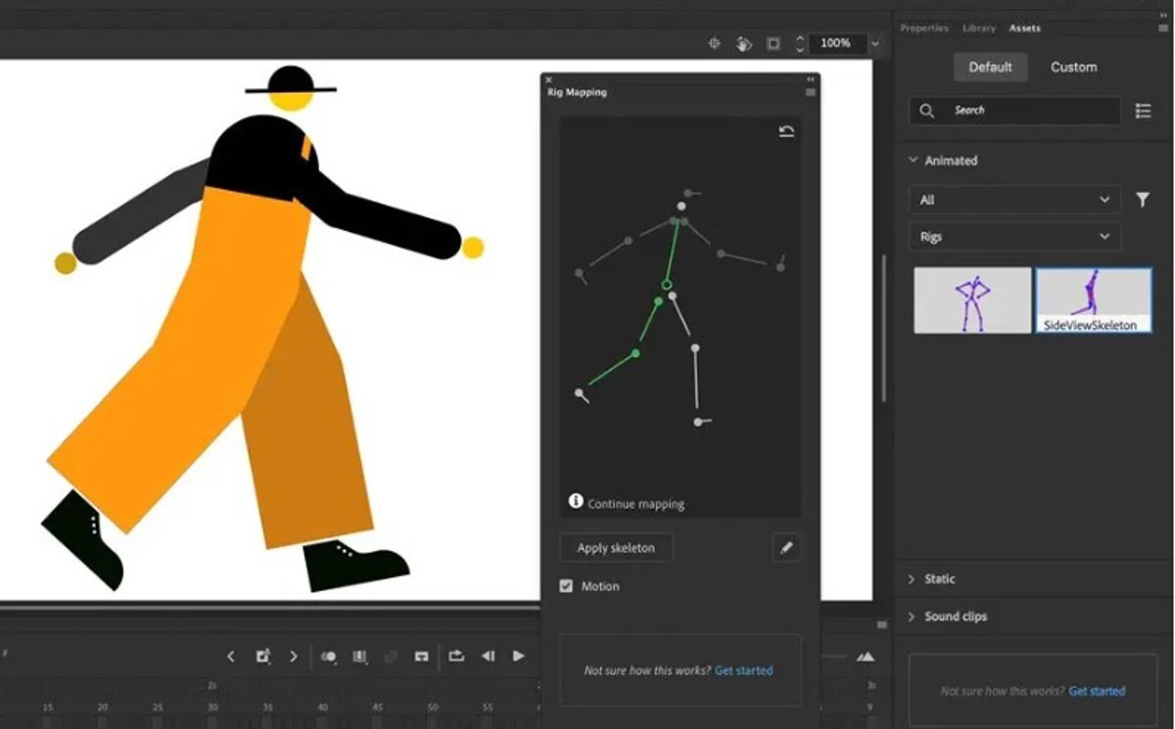Image resolution: width=1175 pixels, height=729 pixels.
Task: Toggle onion skin in the timeline
Action: [x=329, y=657]
